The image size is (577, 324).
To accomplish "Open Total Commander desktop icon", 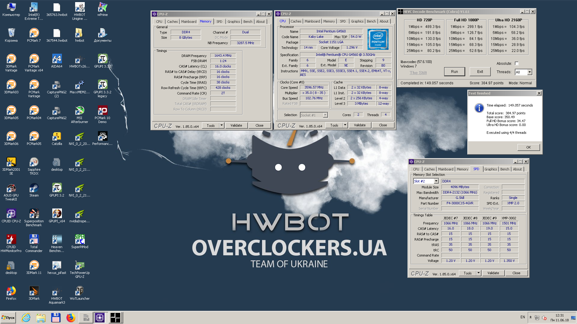I will (34, 244).
